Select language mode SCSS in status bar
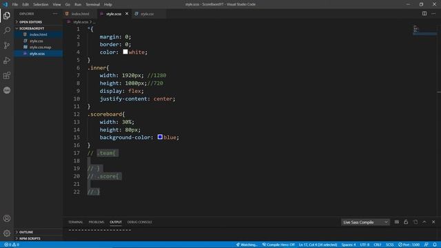 pos(389,245)
